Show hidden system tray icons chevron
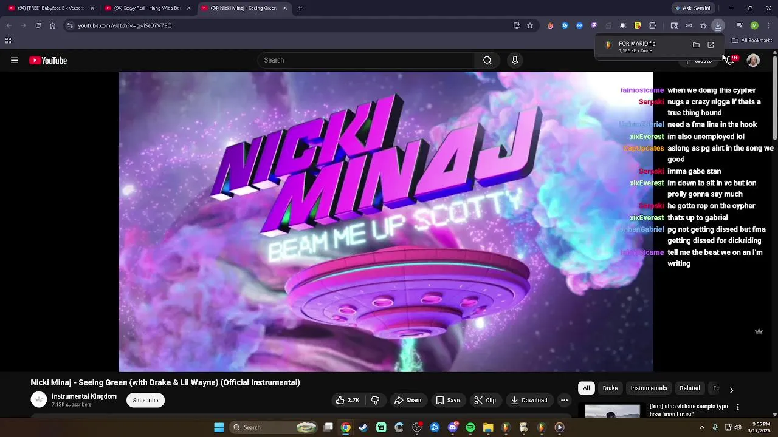This screenshot has height=437, width=778. [702, 427]
